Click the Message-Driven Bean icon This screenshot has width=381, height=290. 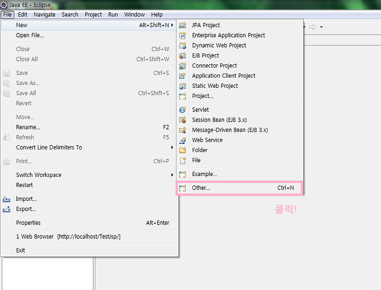(183, 130)
